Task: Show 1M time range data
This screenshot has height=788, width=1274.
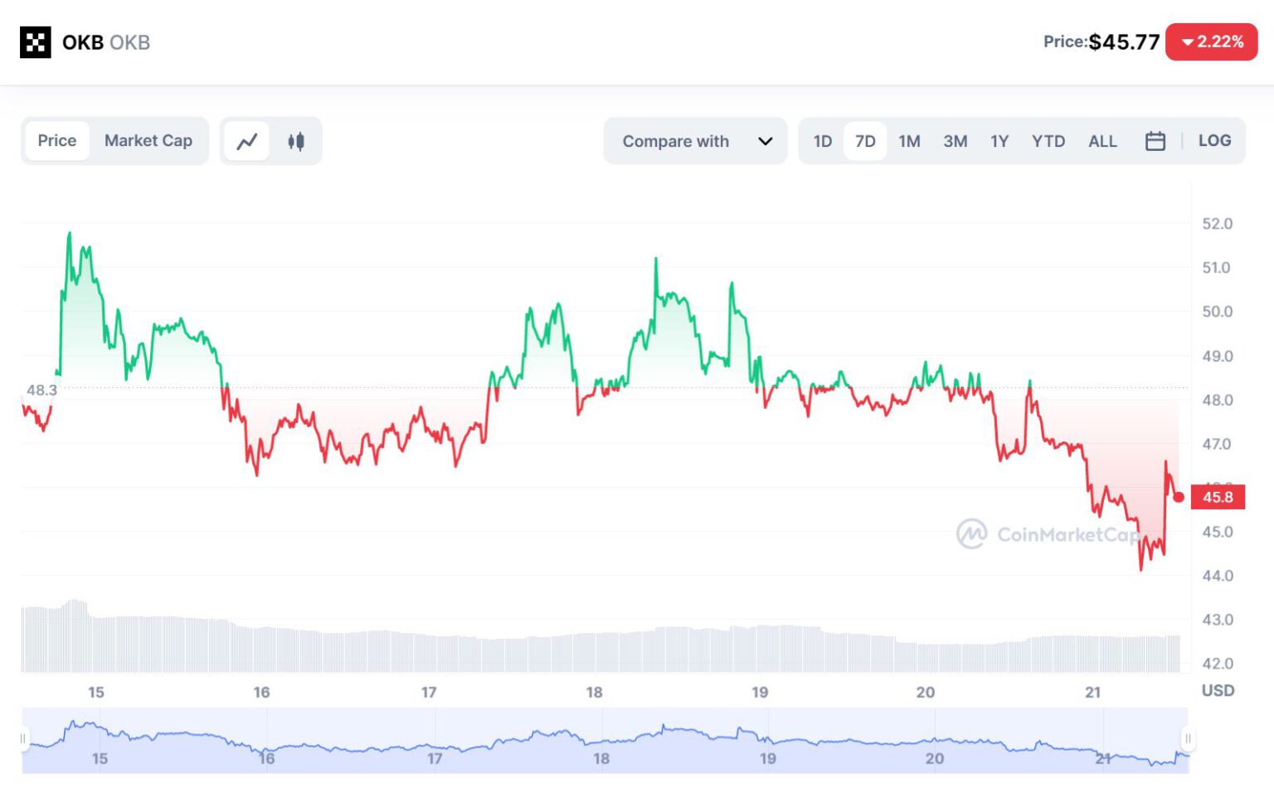Action: [x=909, y=142]
